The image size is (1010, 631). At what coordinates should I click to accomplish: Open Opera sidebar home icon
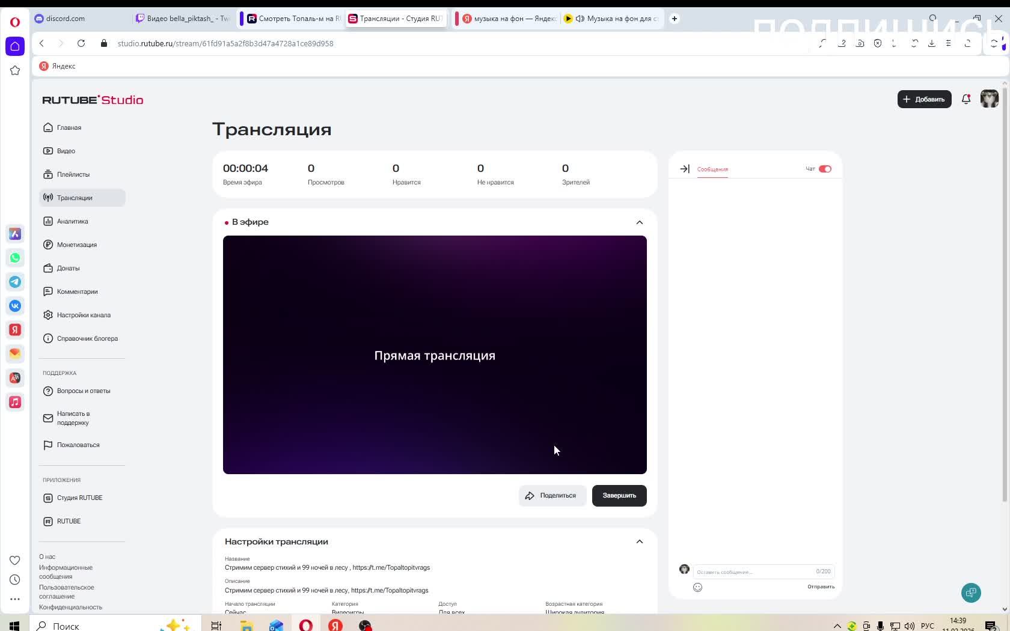pyautogui.click(x=15, y=46)
